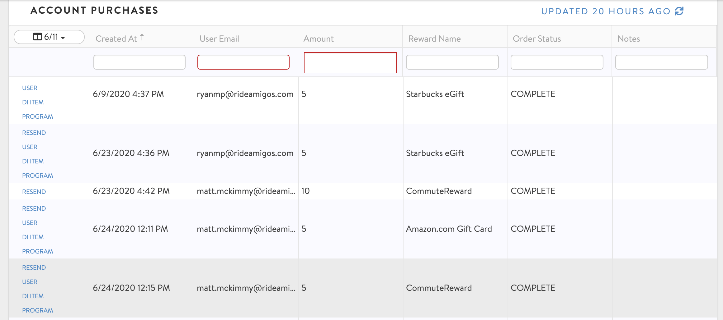Click RESEND for the 6/23/2020 4:36 PM order

[x=34, y=133]
